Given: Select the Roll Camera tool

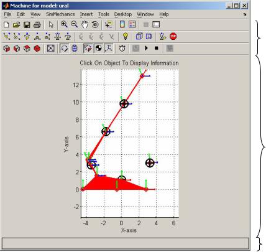Looking at the screenshot, I should coord(68,37).
